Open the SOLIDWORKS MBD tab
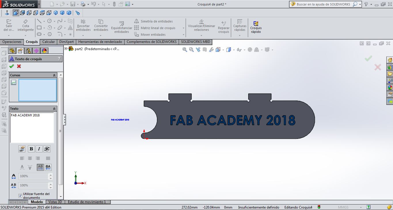The width and height of the screenshot is (393, 210). point(195,42)
